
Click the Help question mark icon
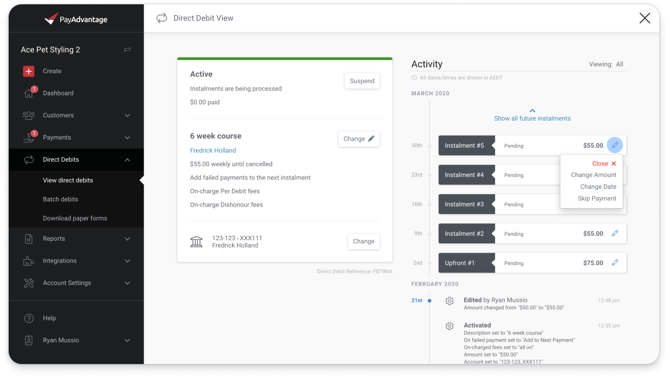tap(29, 318)
